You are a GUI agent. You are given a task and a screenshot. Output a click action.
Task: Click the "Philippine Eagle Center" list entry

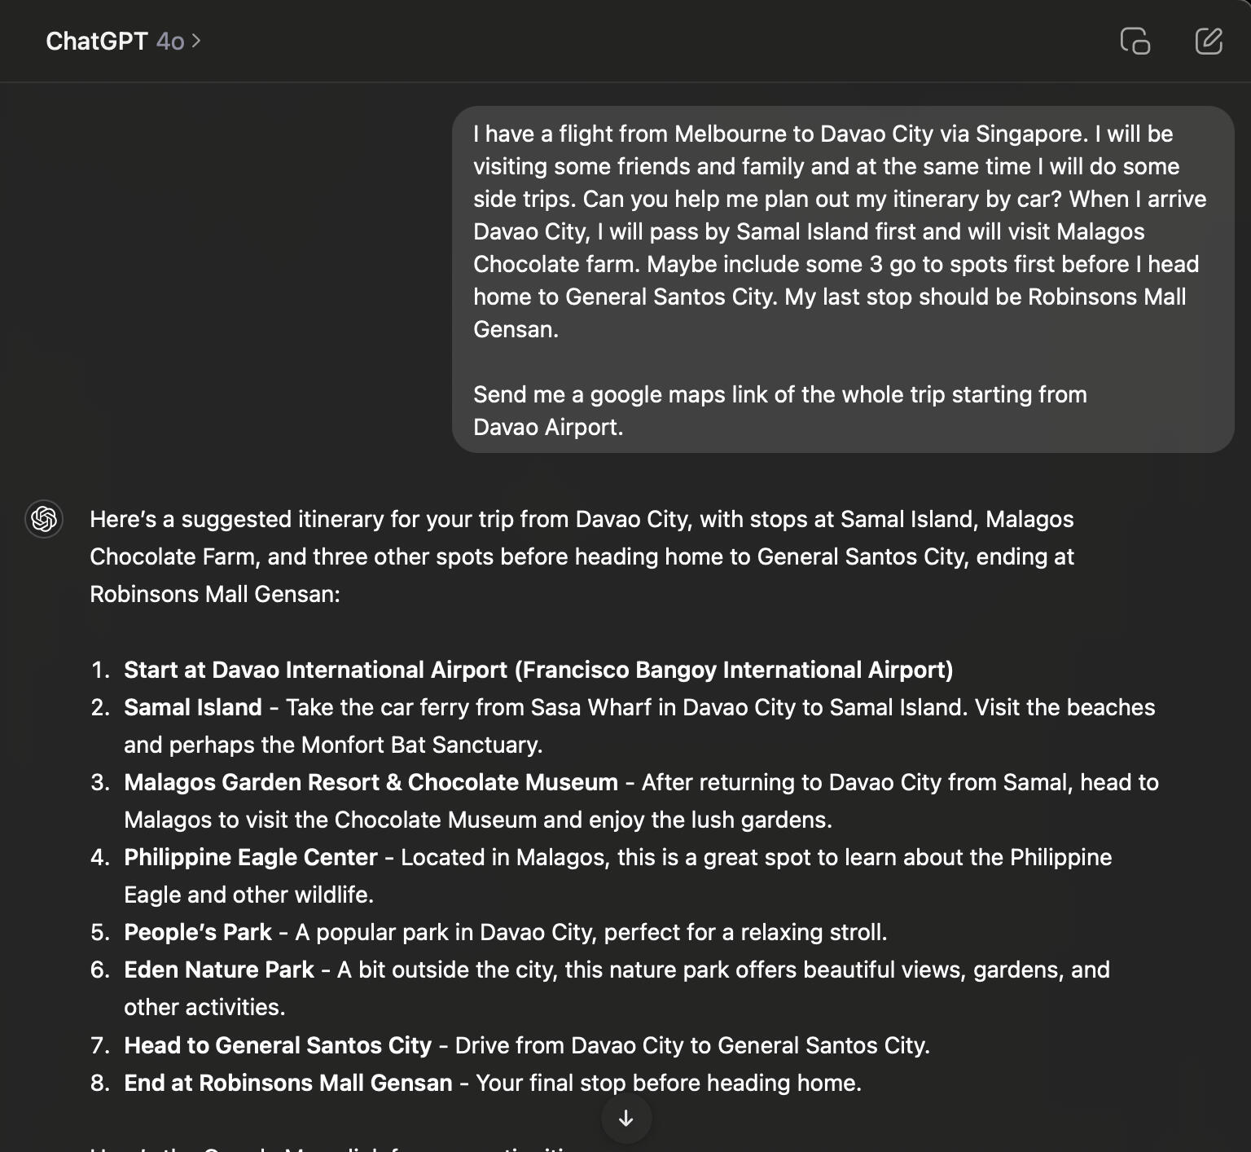[251, 857]
